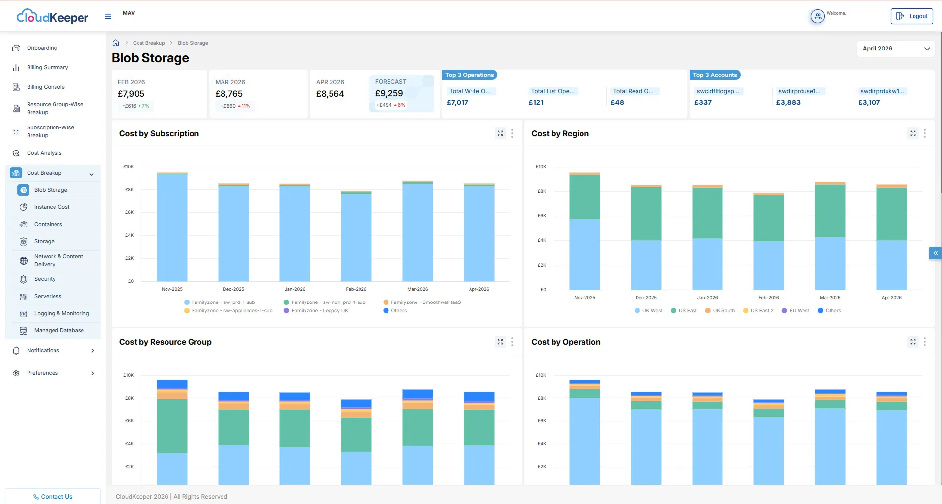Select Instance Cost in sidebar
Image resolution: width=942 pixels, height=504 pixels.
tap(52, 207)
